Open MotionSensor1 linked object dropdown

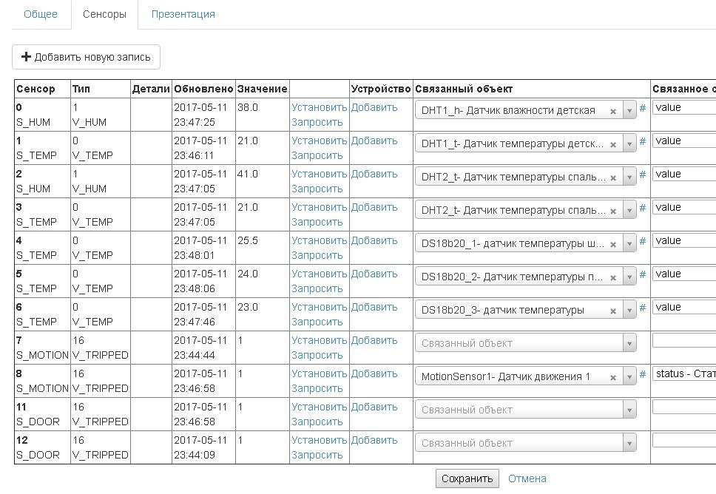click(x=629, y=377)
